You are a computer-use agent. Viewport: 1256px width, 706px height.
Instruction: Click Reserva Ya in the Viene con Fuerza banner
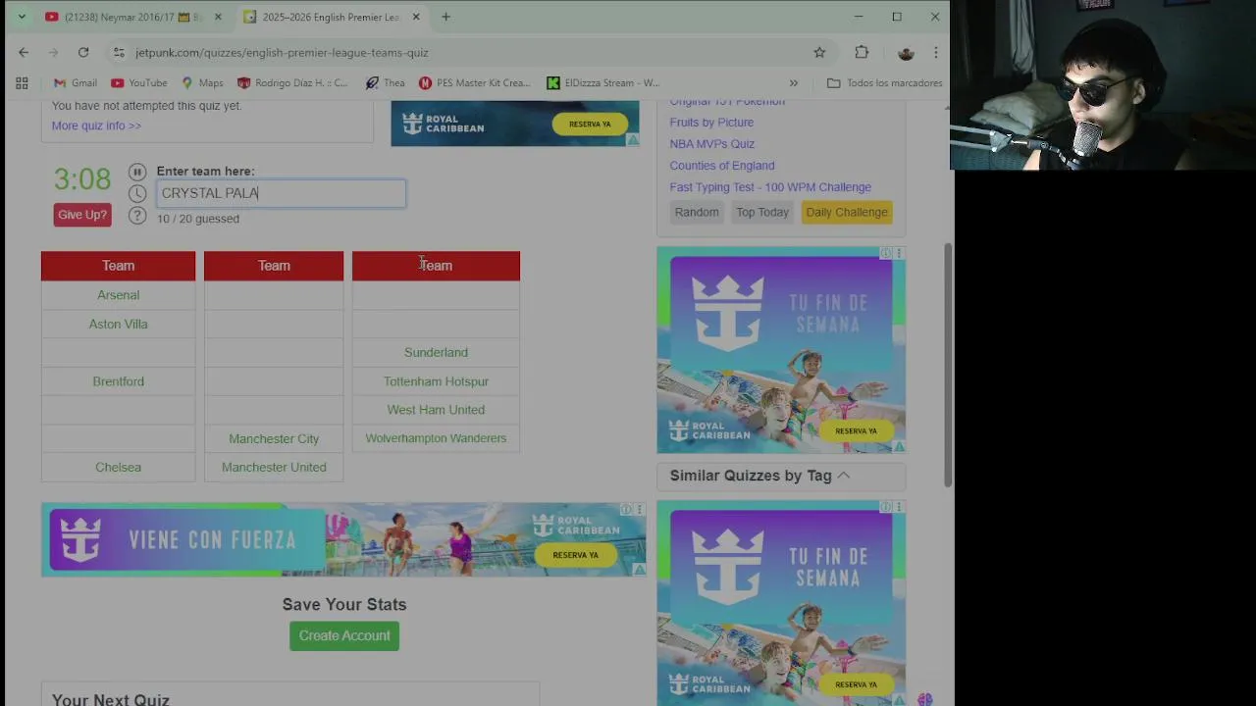pos(575,555)
